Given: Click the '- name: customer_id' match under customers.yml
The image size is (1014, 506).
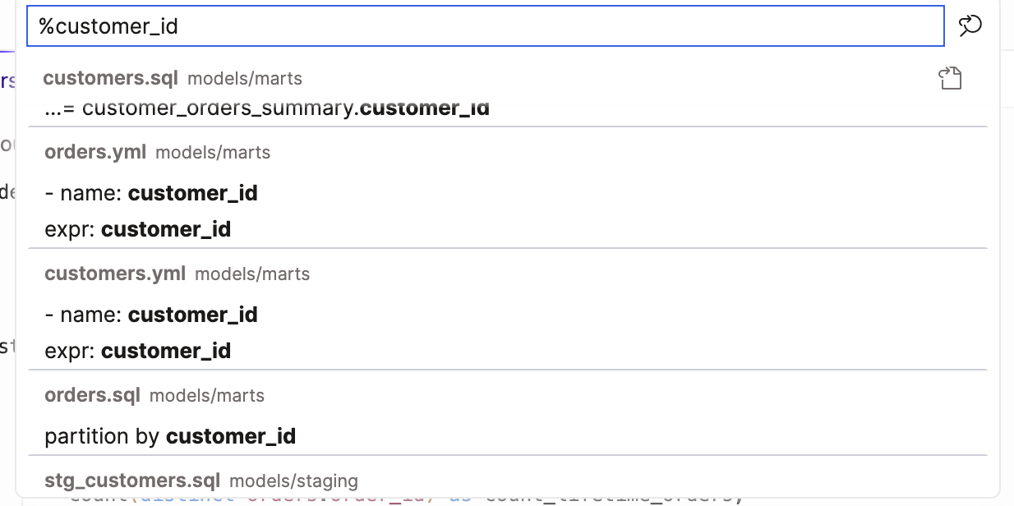Looking at the screenshot, I should pos(151,315).
